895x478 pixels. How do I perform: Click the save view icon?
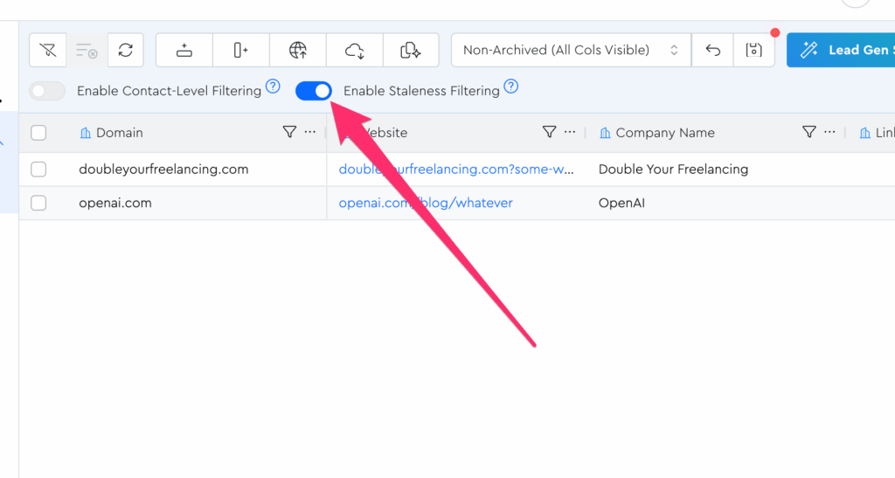click(753, 50)
